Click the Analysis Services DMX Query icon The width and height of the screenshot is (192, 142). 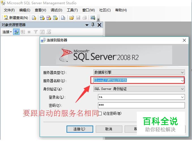(x=49, y=18)
